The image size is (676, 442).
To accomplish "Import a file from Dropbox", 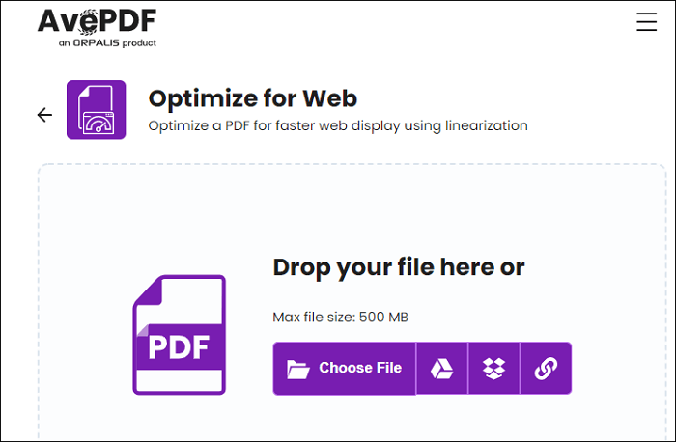I will (494, 369).
